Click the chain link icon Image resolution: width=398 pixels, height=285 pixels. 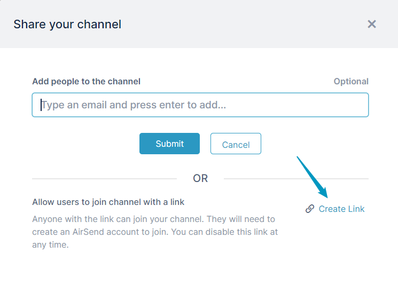(310, 209)
